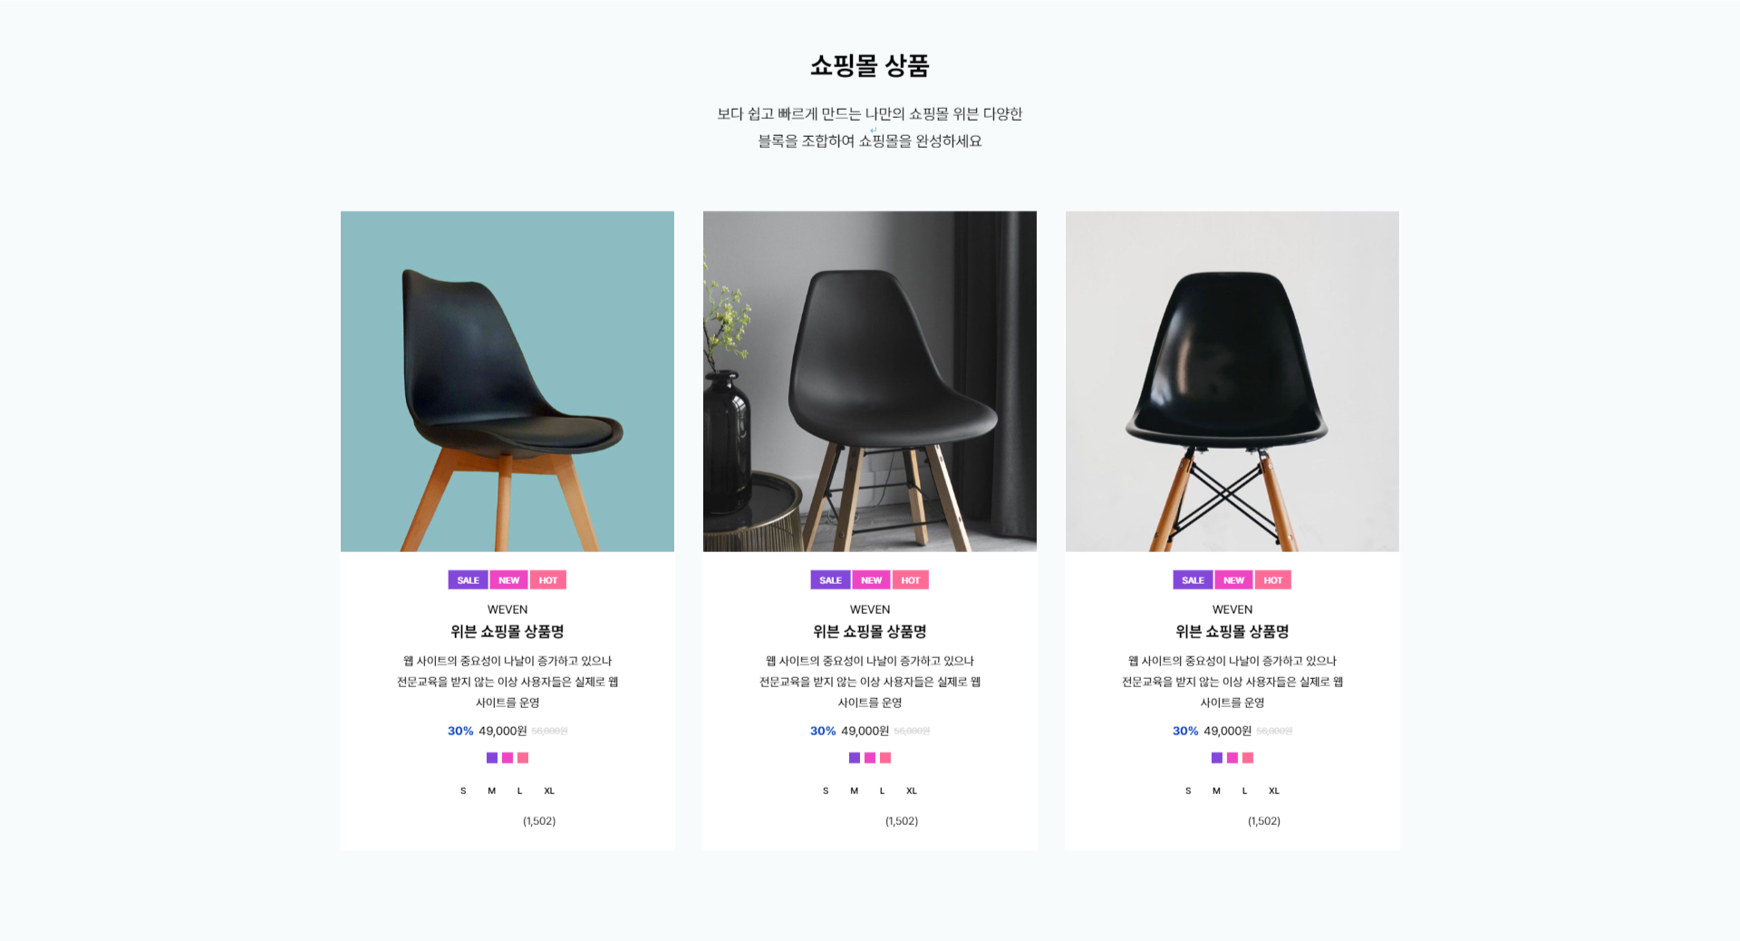
Task: Click SALE badge on teal-background chair card
Action: (x=468, y=580)
